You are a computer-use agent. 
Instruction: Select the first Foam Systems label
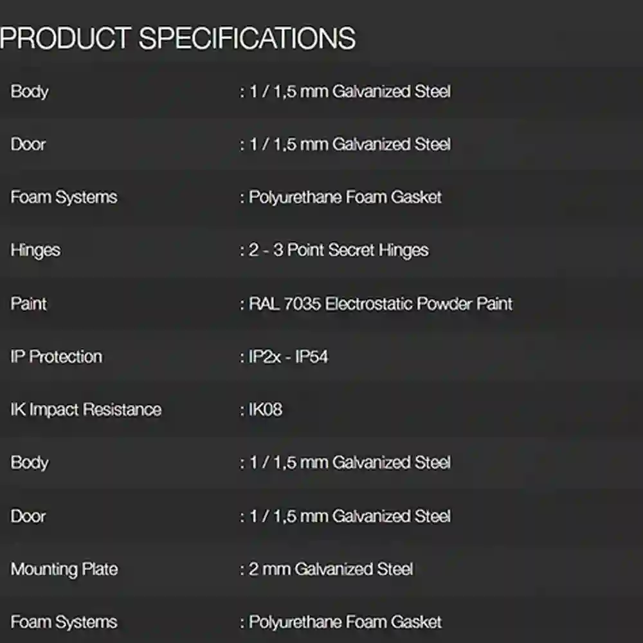point(64,197)
